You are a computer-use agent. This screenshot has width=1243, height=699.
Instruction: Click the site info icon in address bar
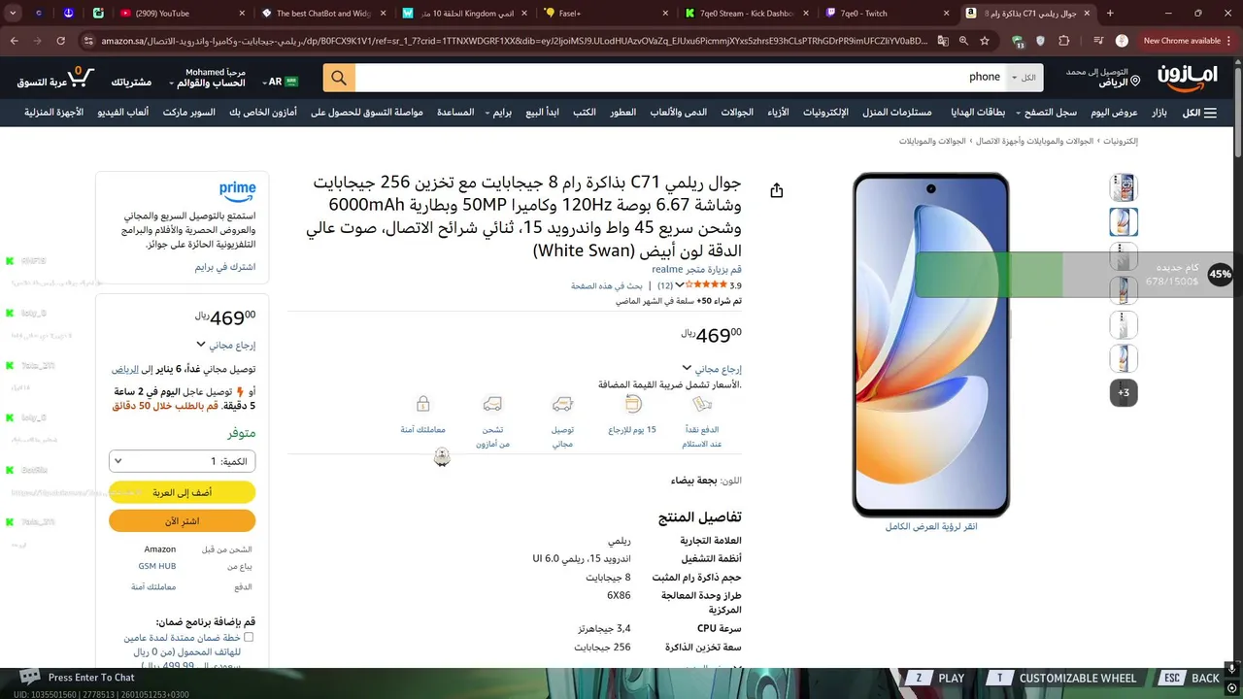[x=88, y=41]
